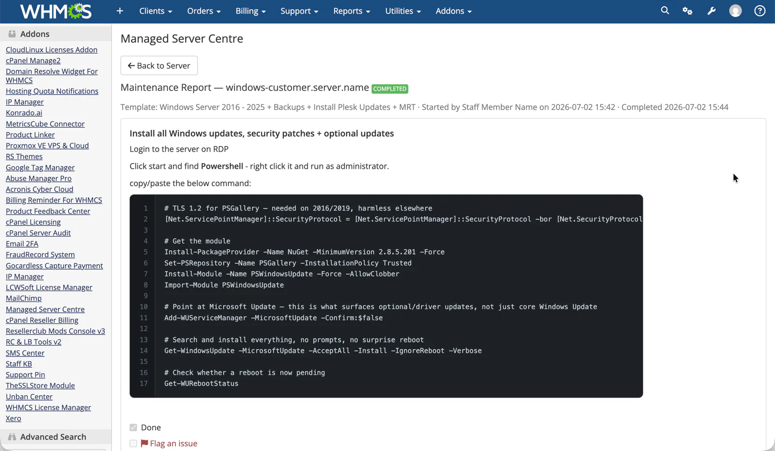
Task: Open MailChimp addon link
Action: pos(24,299)
